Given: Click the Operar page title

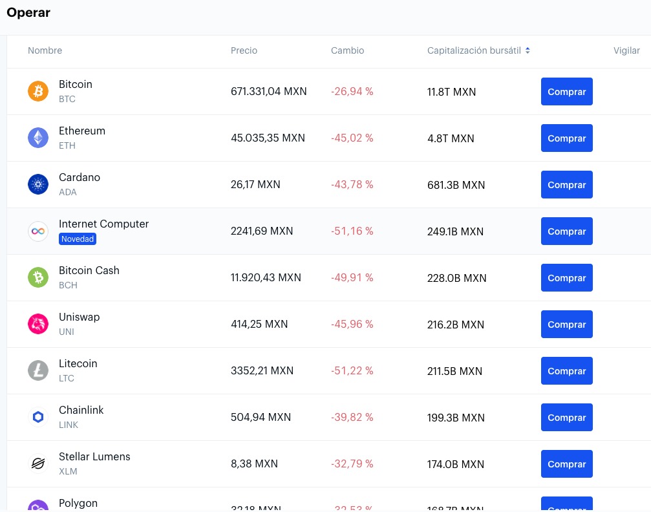Looking at the screenshot, I should 28,12.
